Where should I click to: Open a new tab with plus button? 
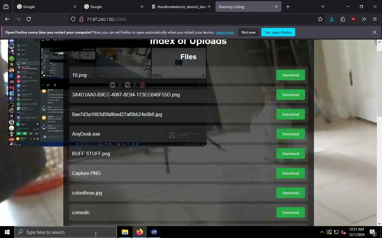click(288, 7)
